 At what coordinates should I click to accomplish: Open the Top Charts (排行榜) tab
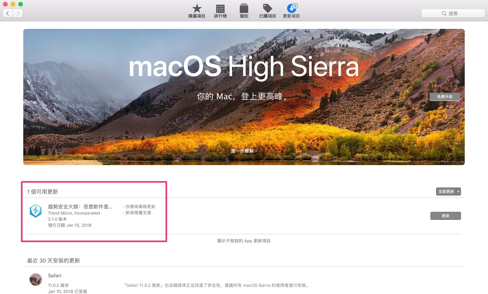point(220,11)
